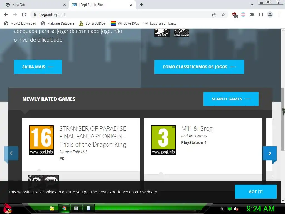Click COMO CLASSIFICAMOS OS JOGOS button

pos(199,67)
